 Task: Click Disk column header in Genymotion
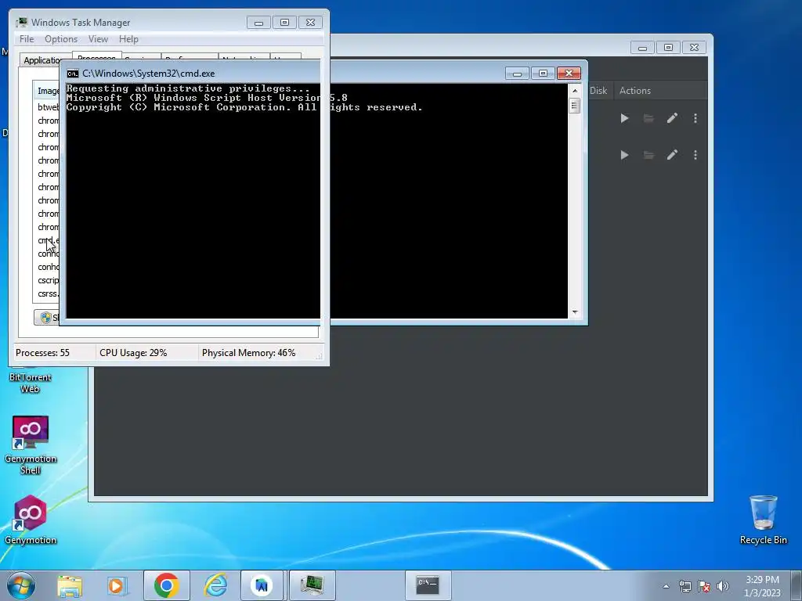tap(598, 91)
